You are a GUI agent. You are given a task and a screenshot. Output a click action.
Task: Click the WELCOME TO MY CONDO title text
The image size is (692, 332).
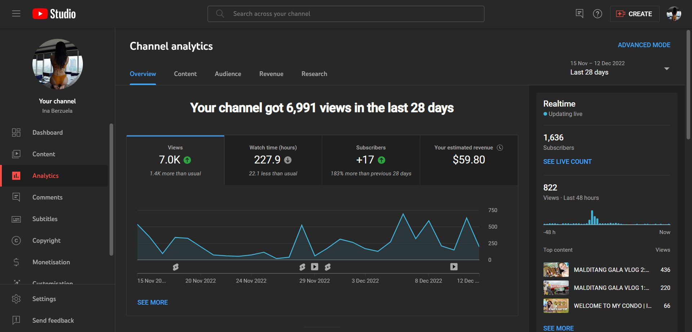[x=612, y=306]
